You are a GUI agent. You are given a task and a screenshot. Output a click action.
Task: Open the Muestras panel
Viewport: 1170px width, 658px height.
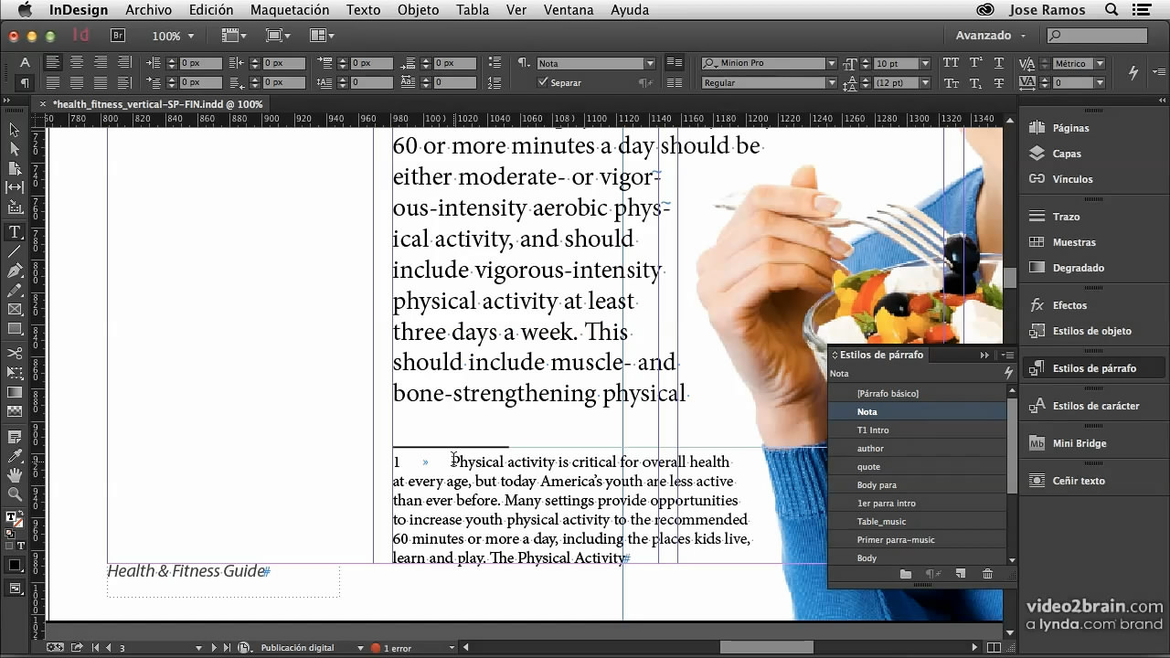(x=1074, y=242)
